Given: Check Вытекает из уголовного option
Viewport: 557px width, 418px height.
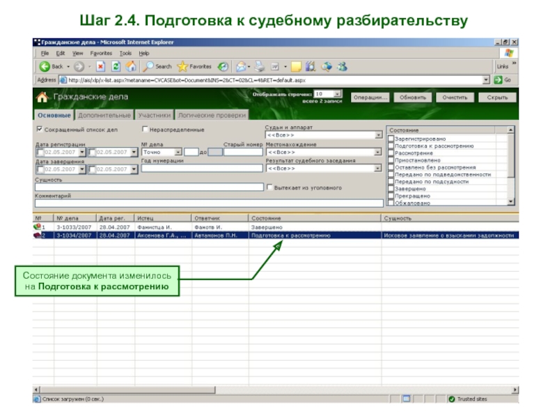Looking at the screenshot, I should [269, 187].
